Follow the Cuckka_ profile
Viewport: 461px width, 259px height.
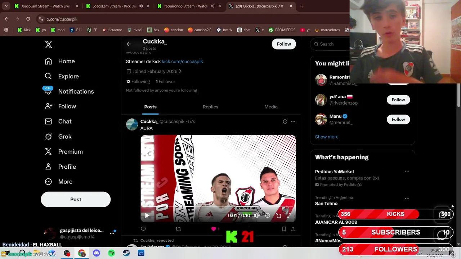pyautogui.click(x=284, y=44)
